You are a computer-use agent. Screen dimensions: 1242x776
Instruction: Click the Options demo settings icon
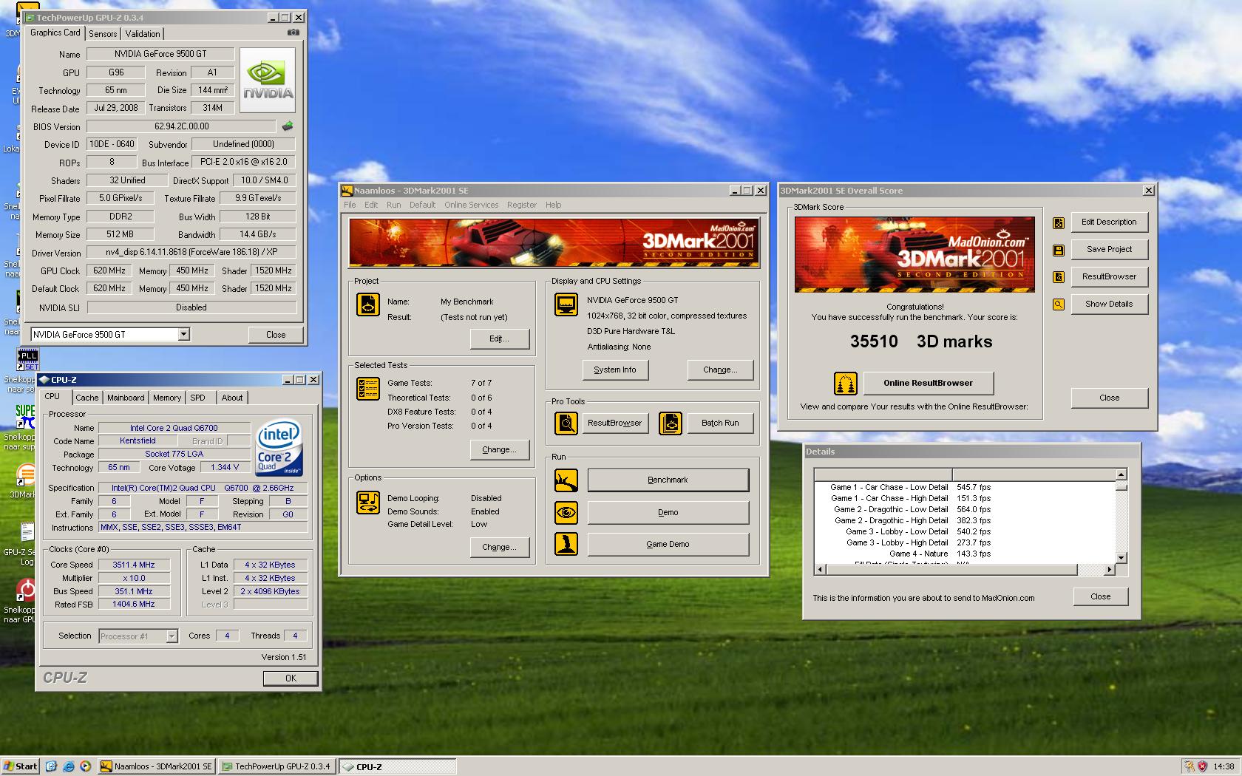367,503
